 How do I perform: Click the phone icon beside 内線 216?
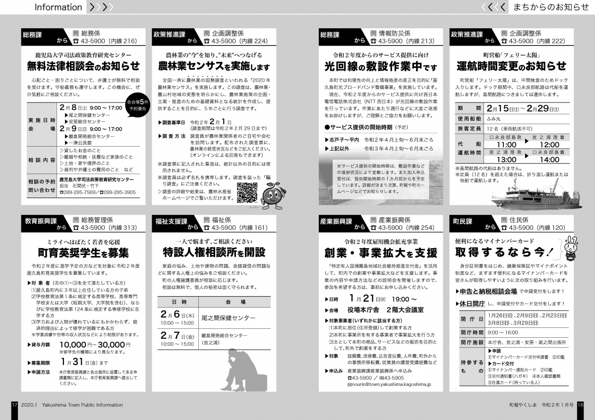[76, 42]
